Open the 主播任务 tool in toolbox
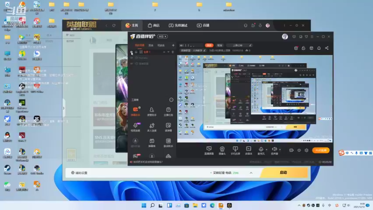The image size is (373, 210). click(x=168, y=112)
